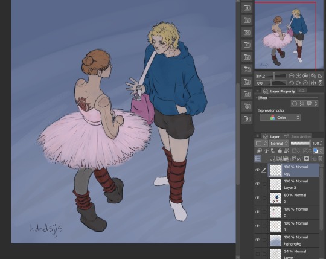
Task: Switch to the Layer tab
Action: click(271, 137)
